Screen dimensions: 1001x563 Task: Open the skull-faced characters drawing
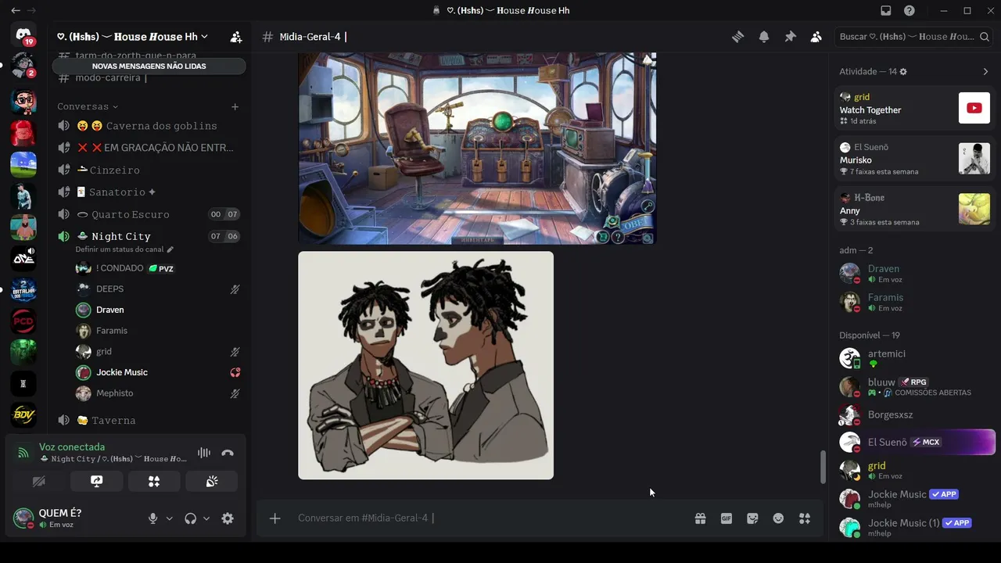tap(425, 365)
